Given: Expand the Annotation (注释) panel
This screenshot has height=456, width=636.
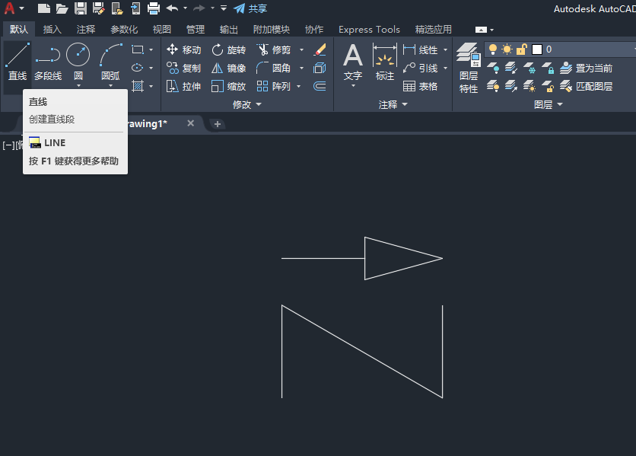Looking at the screenshot, I should point(393,105).
